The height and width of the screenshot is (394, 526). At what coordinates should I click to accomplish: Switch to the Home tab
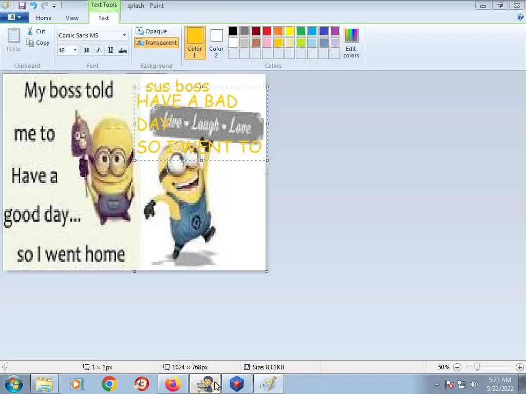point(44,18)
